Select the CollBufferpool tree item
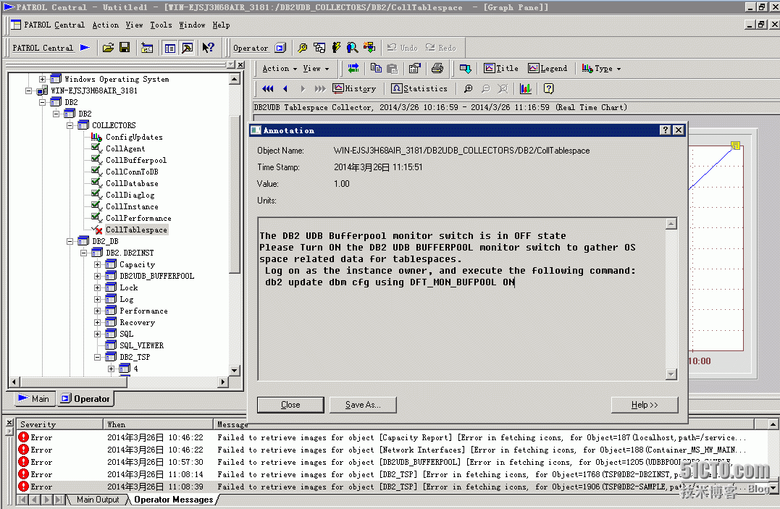 (x=136, y=160)
